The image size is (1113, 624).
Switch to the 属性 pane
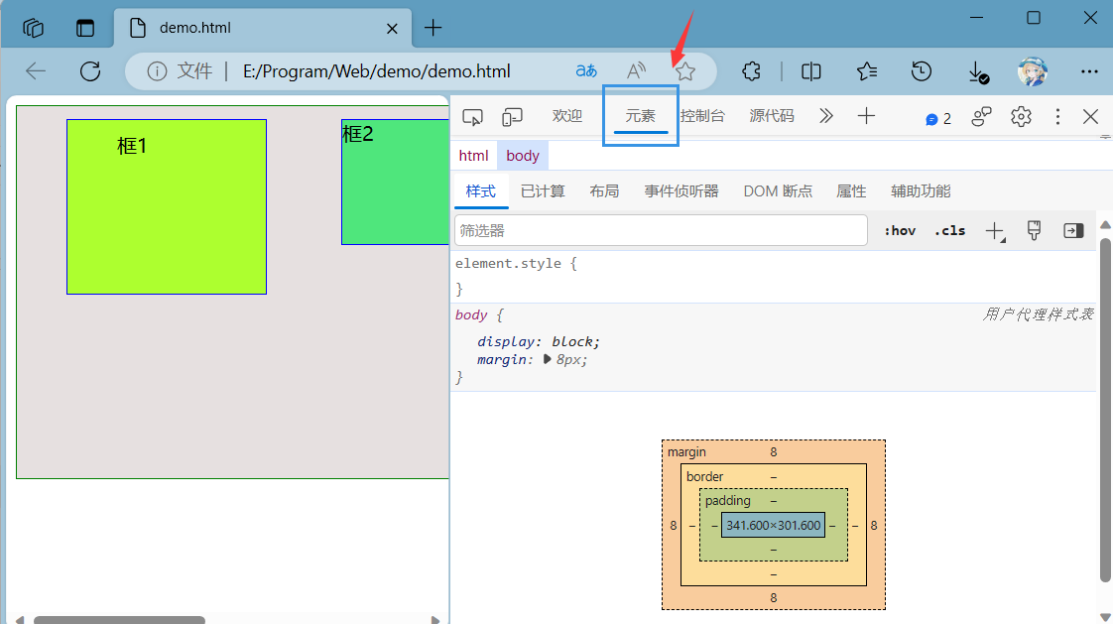coord(851,191)
